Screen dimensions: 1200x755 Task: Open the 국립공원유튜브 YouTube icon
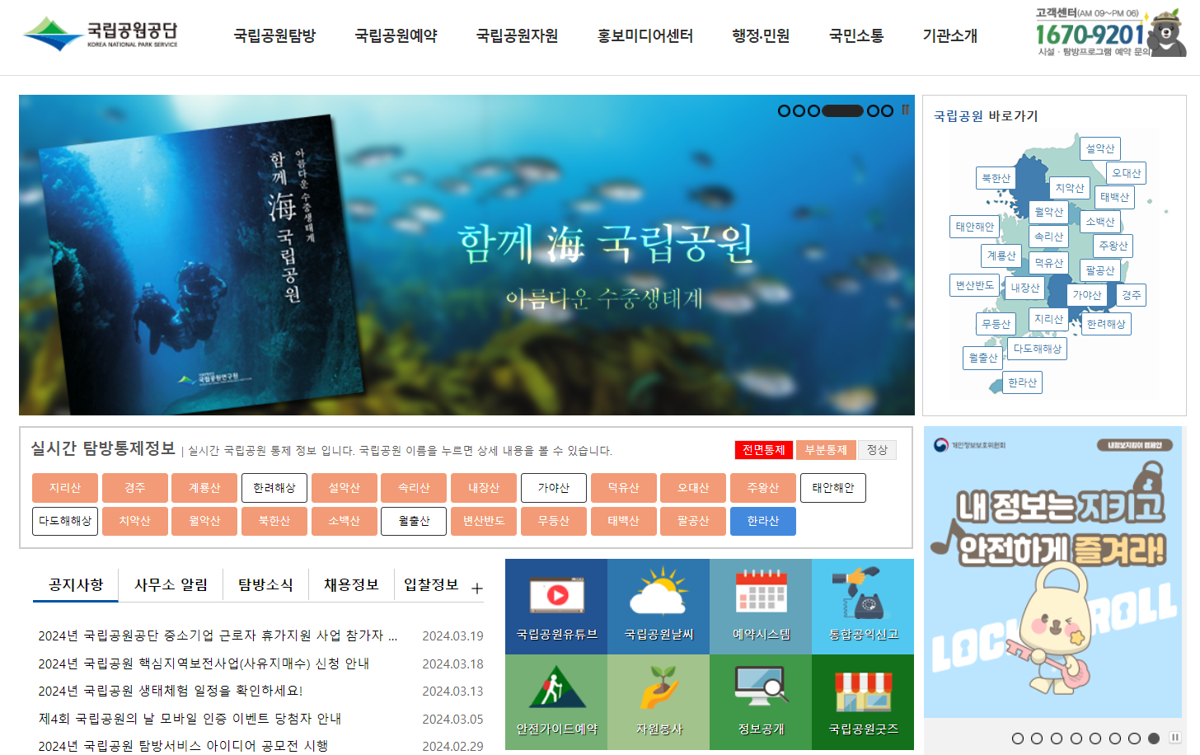(556, 606)
